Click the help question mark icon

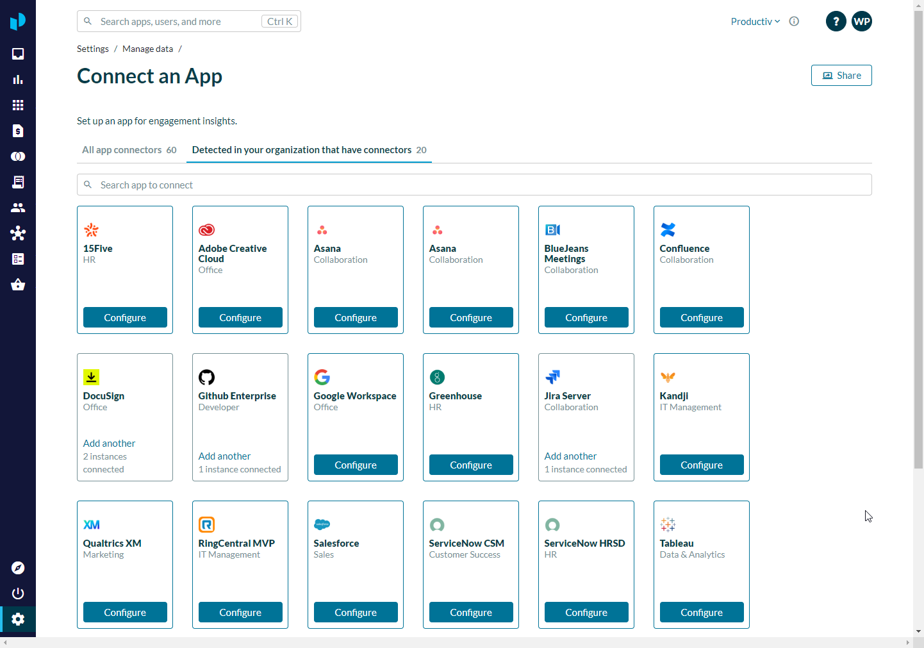[836, 21]
